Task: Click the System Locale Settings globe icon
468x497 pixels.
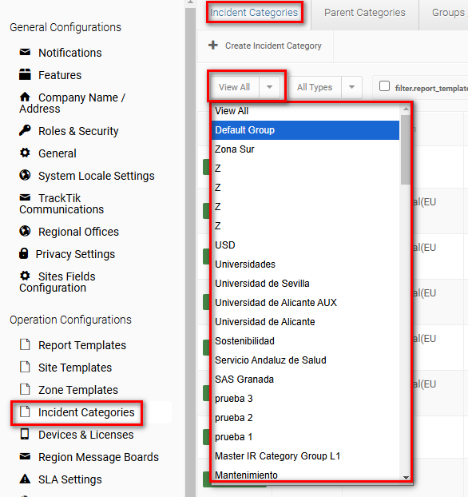Action: pos(25,175)
